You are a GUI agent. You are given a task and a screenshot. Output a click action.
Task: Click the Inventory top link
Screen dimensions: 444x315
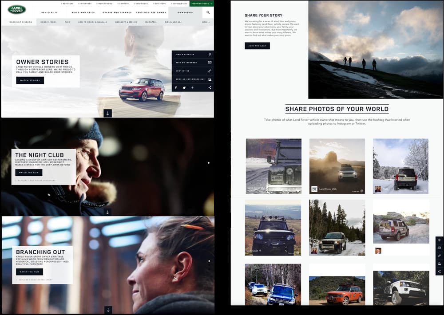85,4
